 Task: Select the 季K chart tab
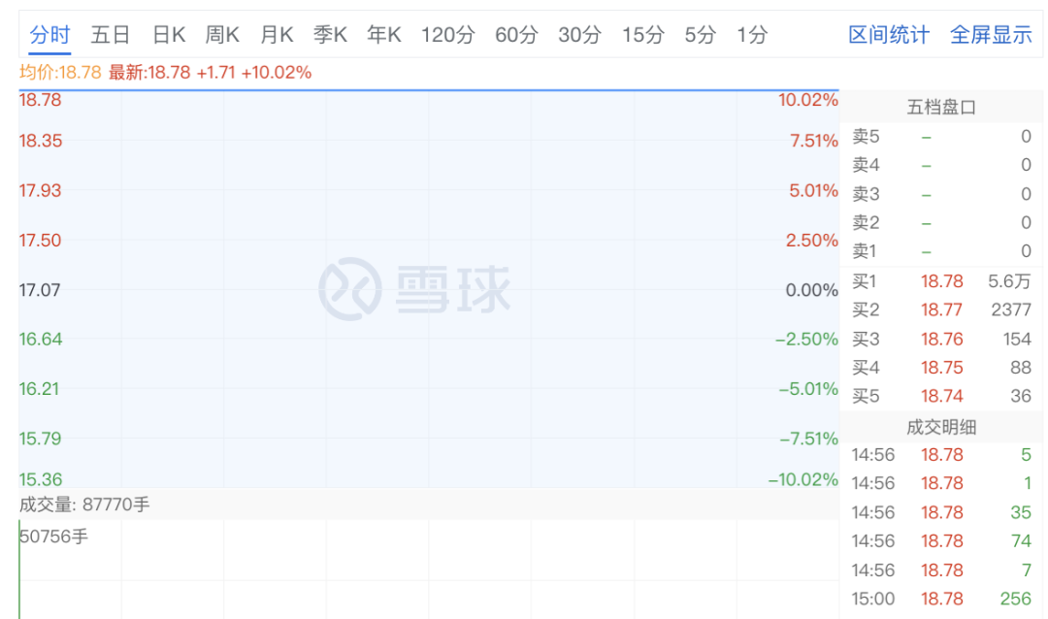(330, 36)
